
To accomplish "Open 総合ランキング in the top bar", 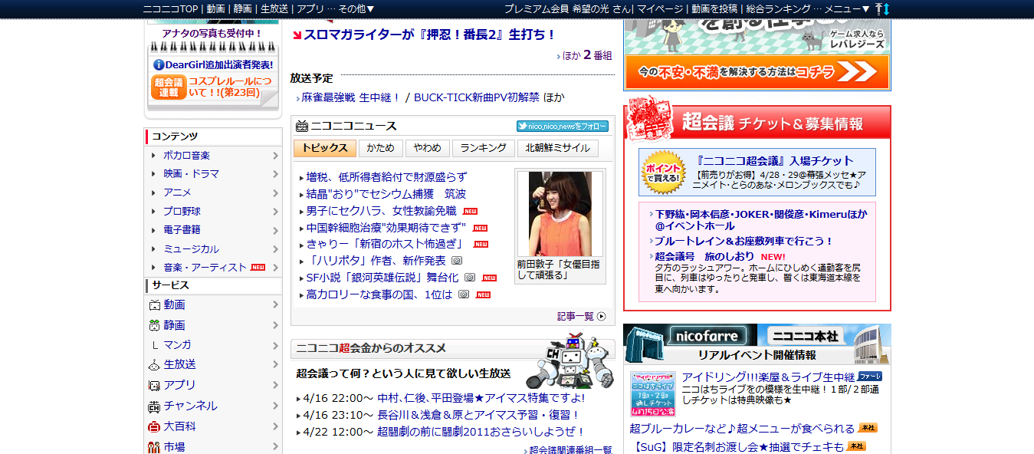I will click(x=778, y=8).
